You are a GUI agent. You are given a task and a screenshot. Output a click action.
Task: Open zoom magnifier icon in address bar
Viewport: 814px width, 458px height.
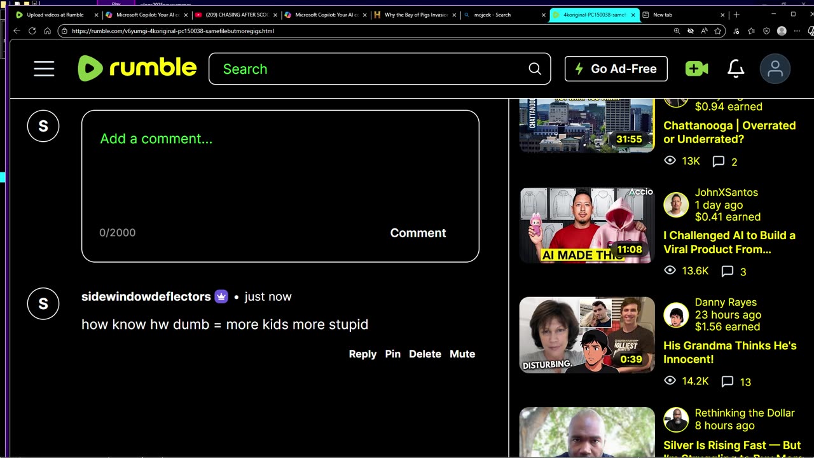[677, 31]
